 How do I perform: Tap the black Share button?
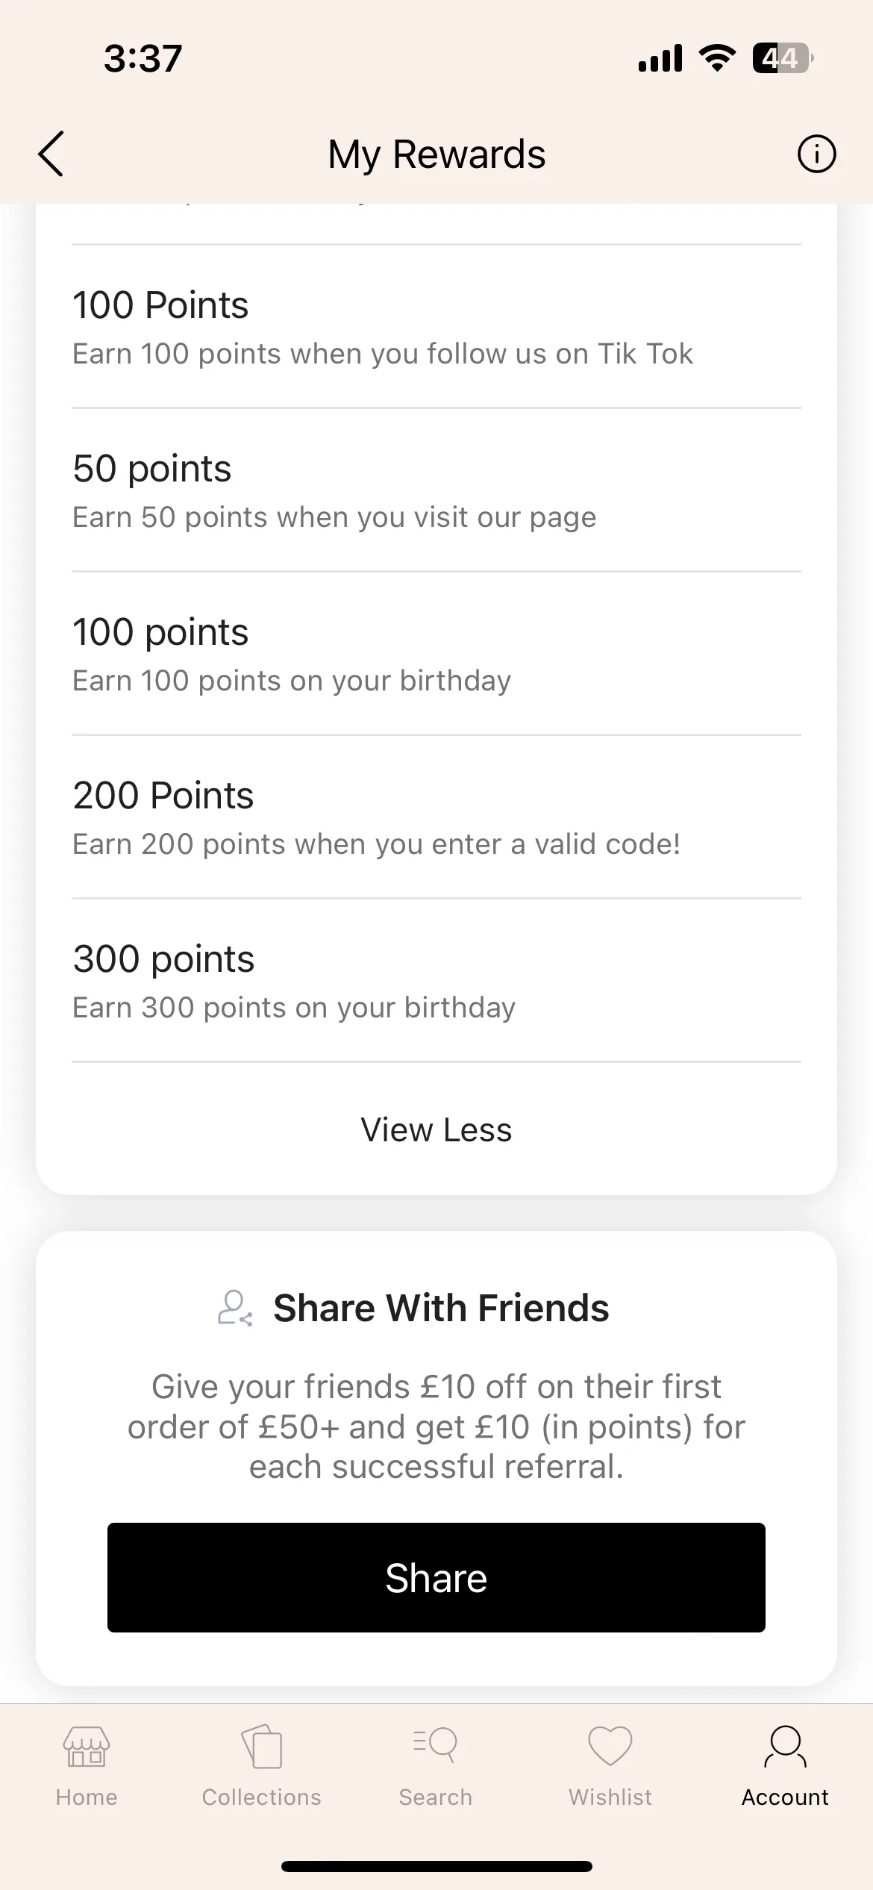[x=436, y=1577]
